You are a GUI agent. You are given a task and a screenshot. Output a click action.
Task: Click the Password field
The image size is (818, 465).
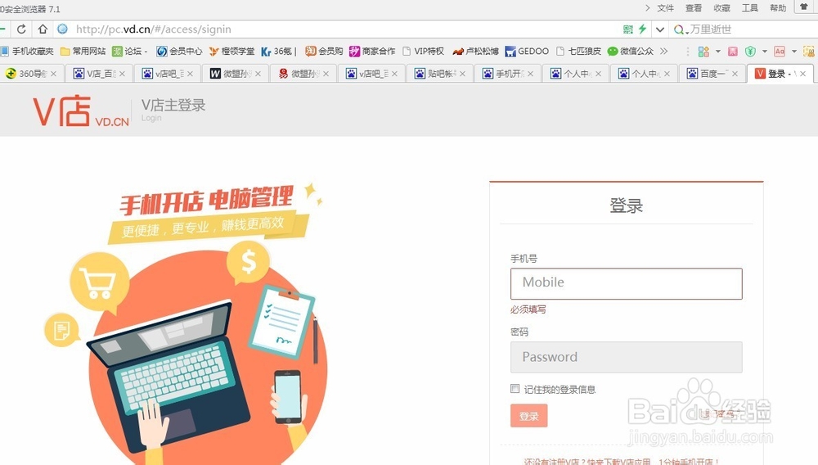(626, 357)
